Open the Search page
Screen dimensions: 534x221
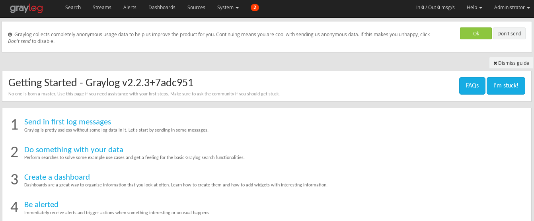73,7
